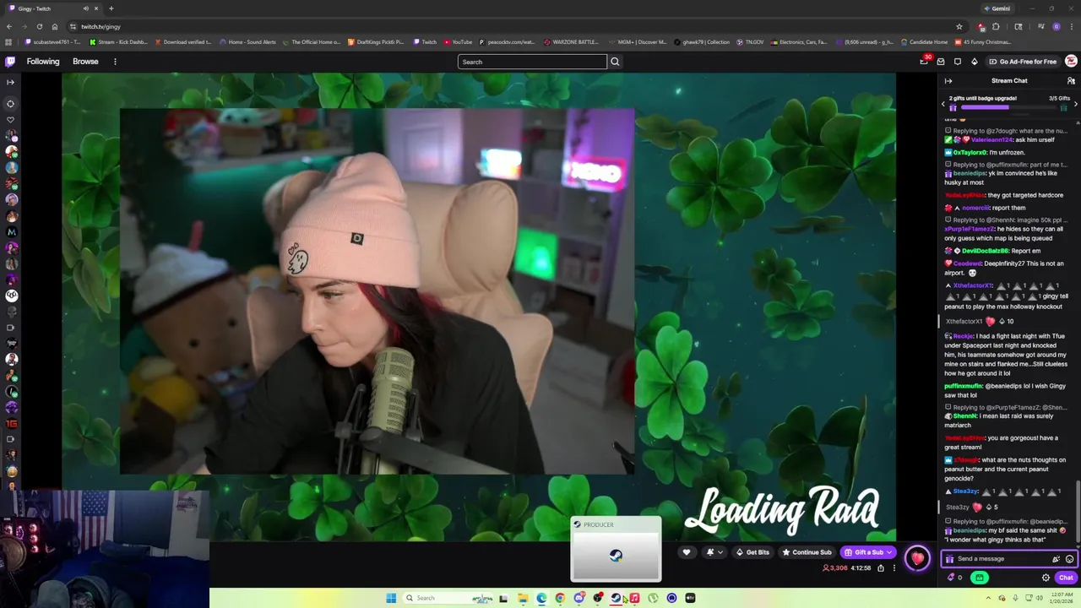
Task: Open the TN.GOV bookmark
Action: point(751,41)
